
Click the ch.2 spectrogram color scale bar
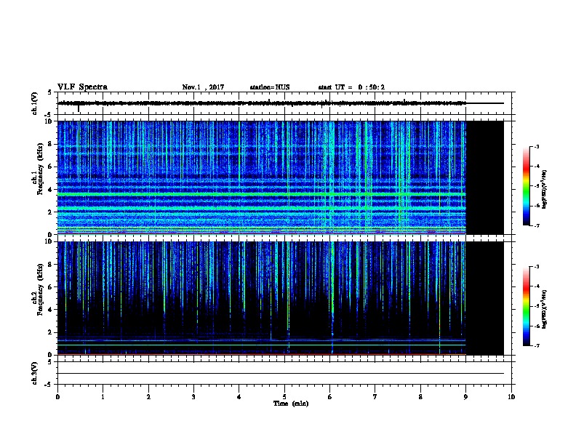pyautogui.click(x=527, y=306)
